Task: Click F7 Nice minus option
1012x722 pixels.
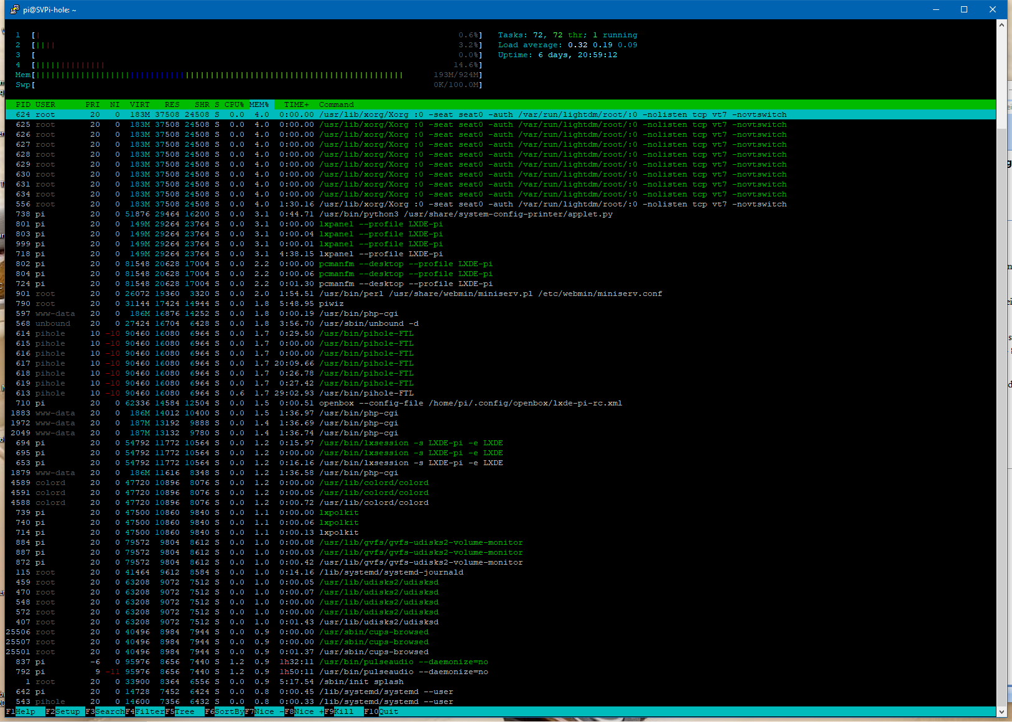Action: (264, 711)
